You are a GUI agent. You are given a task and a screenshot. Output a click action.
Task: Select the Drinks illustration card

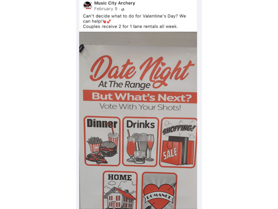pos(140,142)
